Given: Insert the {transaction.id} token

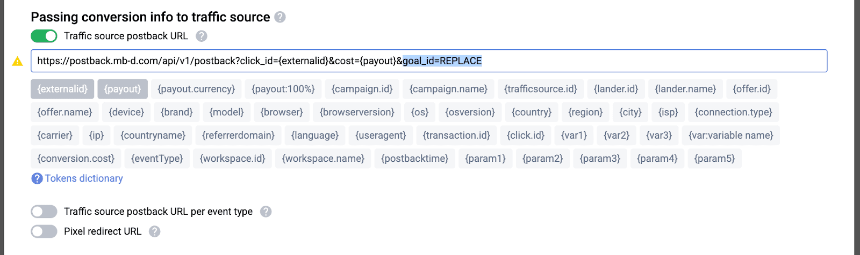Looking at the screenshot, I should click(456, 135).
